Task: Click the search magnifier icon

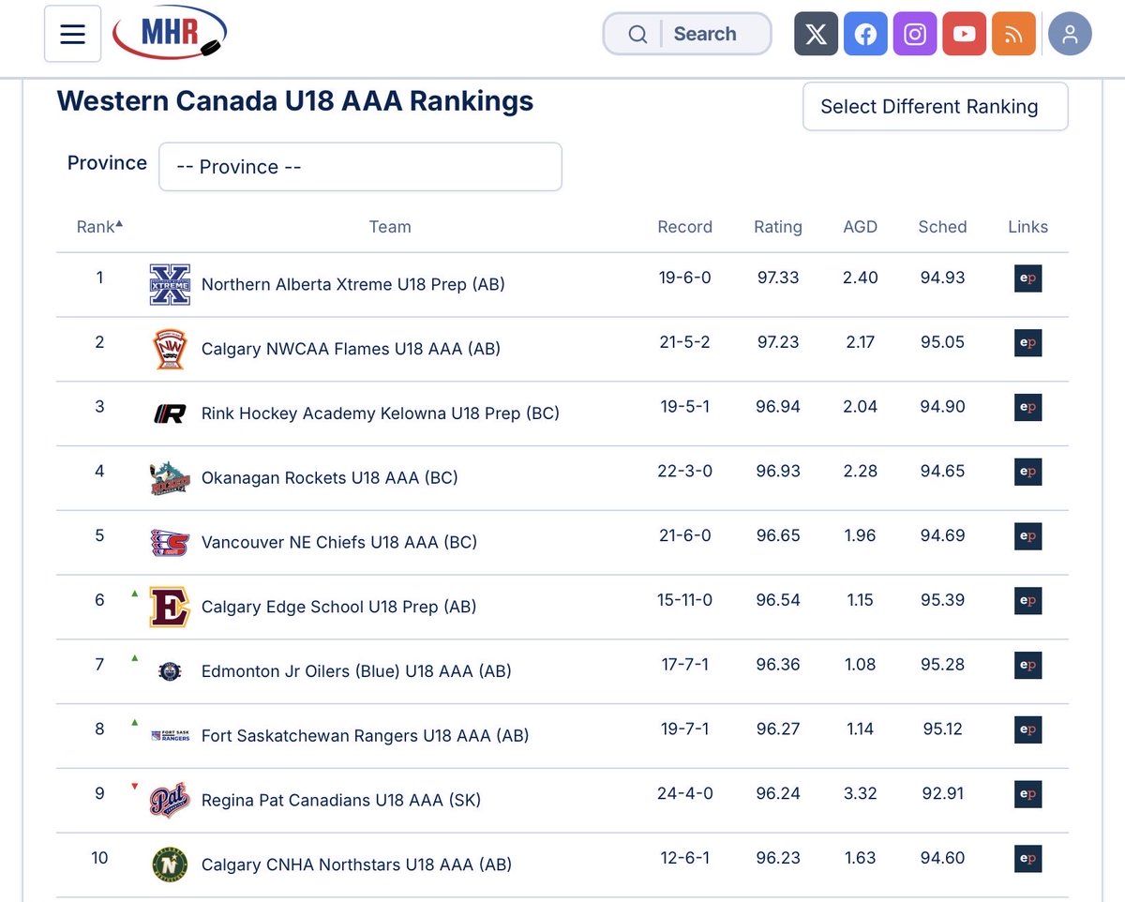Action: pos(637,35)
